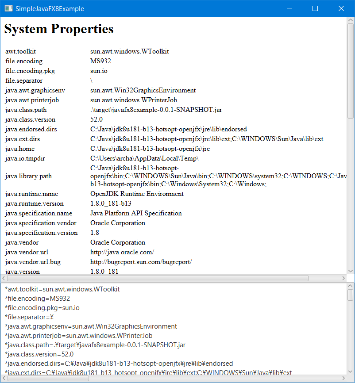Click the http://java.oracle.com/ URL text
Viewport: 355px width, 383px height.
(122, 252)
